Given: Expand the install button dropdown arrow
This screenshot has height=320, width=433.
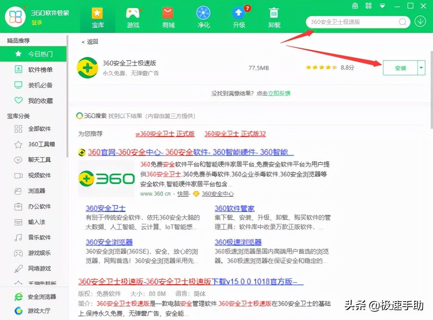Looking at the screenshot, I should click(x=421, y=68).
